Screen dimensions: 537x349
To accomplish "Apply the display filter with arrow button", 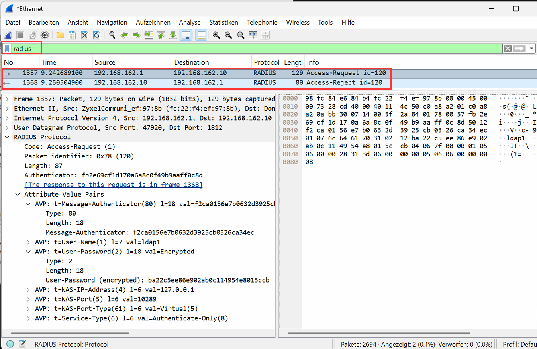I will click(519, 49).
